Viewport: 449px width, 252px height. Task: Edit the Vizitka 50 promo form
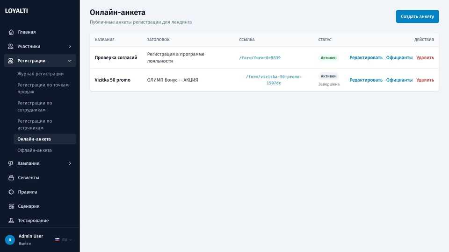point(366,80)
